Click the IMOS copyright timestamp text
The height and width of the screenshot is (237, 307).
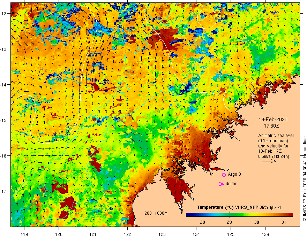[305, 179]
